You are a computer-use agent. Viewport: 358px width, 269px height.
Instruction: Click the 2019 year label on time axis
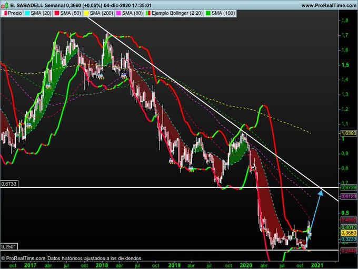[174, 265]
